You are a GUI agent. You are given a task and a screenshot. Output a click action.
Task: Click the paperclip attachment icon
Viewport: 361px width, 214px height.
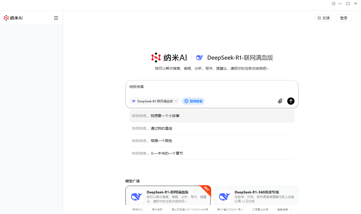pos(280,101)
